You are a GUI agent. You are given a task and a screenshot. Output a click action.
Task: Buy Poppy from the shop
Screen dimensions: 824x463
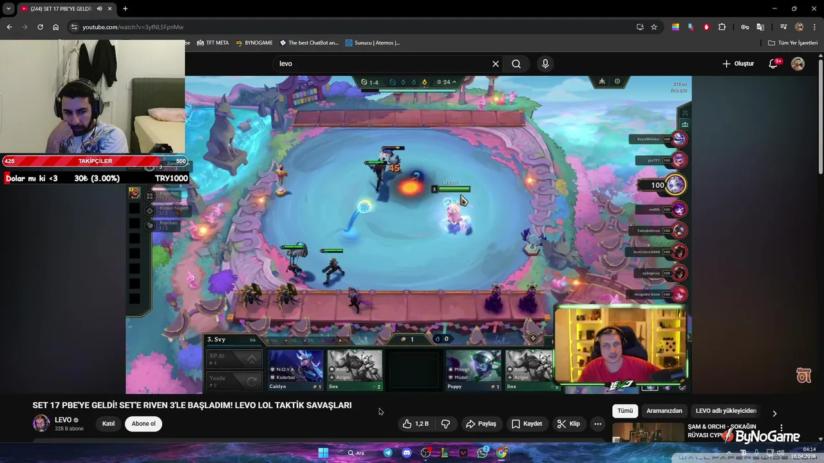click(x=473, y=370)
